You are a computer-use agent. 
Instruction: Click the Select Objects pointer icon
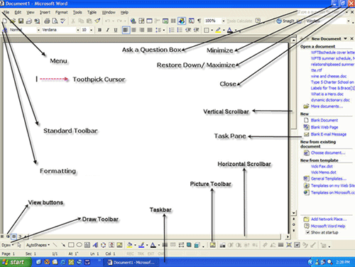pyautogui.click(x=19, y=245)
